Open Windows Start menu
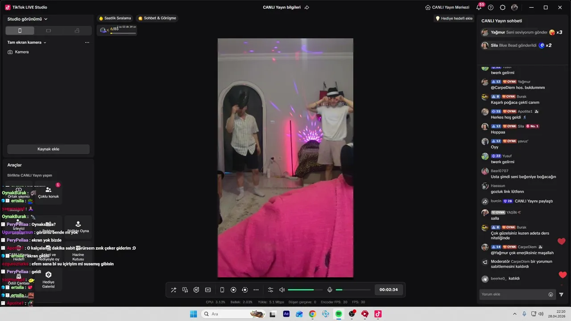 pyautogui.click(x=194, y=314)
